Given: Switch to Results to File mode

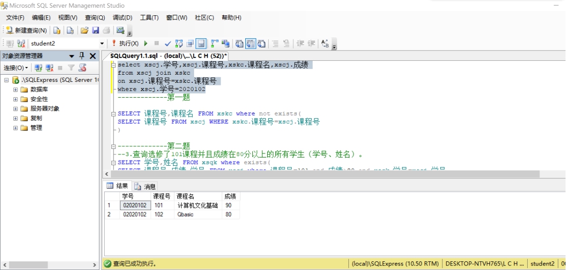Looking at the screenshot, I should point(262,44).
